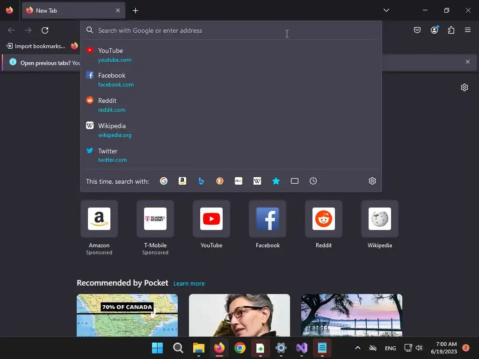Click the Firefox icon in bookmarks toolbar

74,46
